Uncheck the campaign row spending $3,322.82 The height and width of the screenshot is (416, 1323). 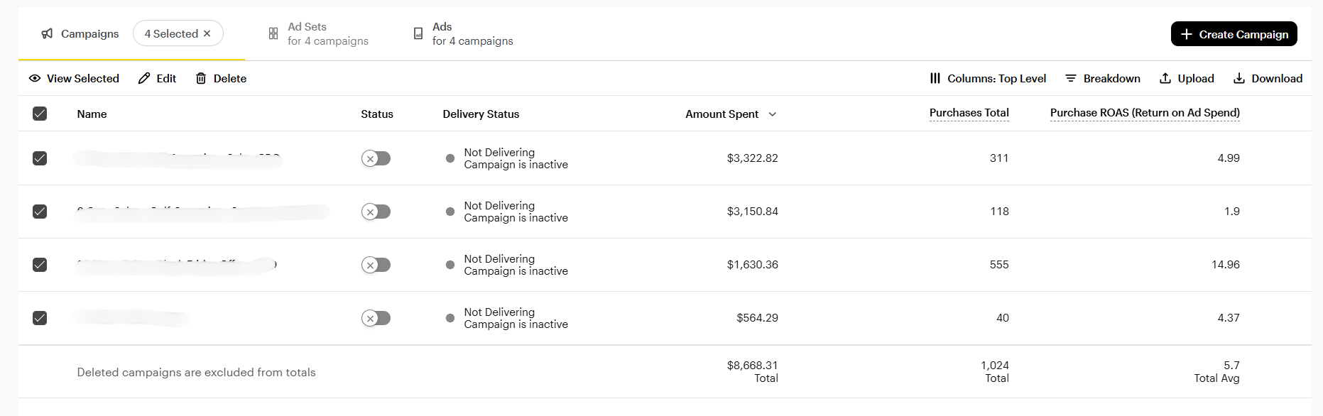coord(40,158)
